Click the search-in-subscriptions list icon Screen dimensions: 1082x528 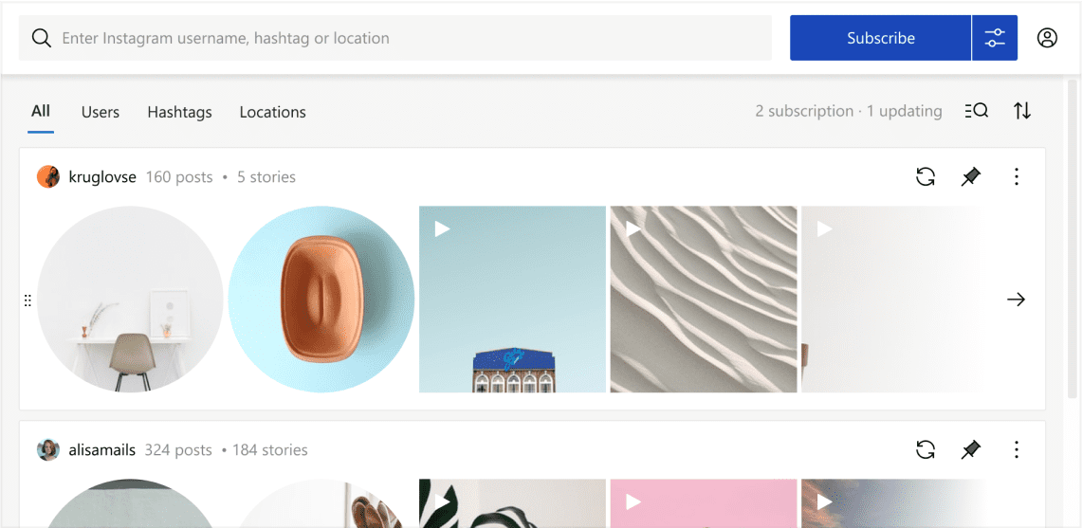(976, 111)
